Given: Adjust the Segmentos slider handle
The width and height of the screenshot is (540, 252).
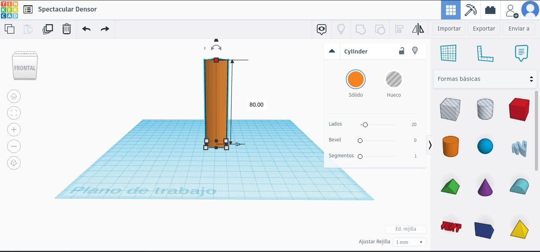Looking at the screenshot, I should (360, 157).
